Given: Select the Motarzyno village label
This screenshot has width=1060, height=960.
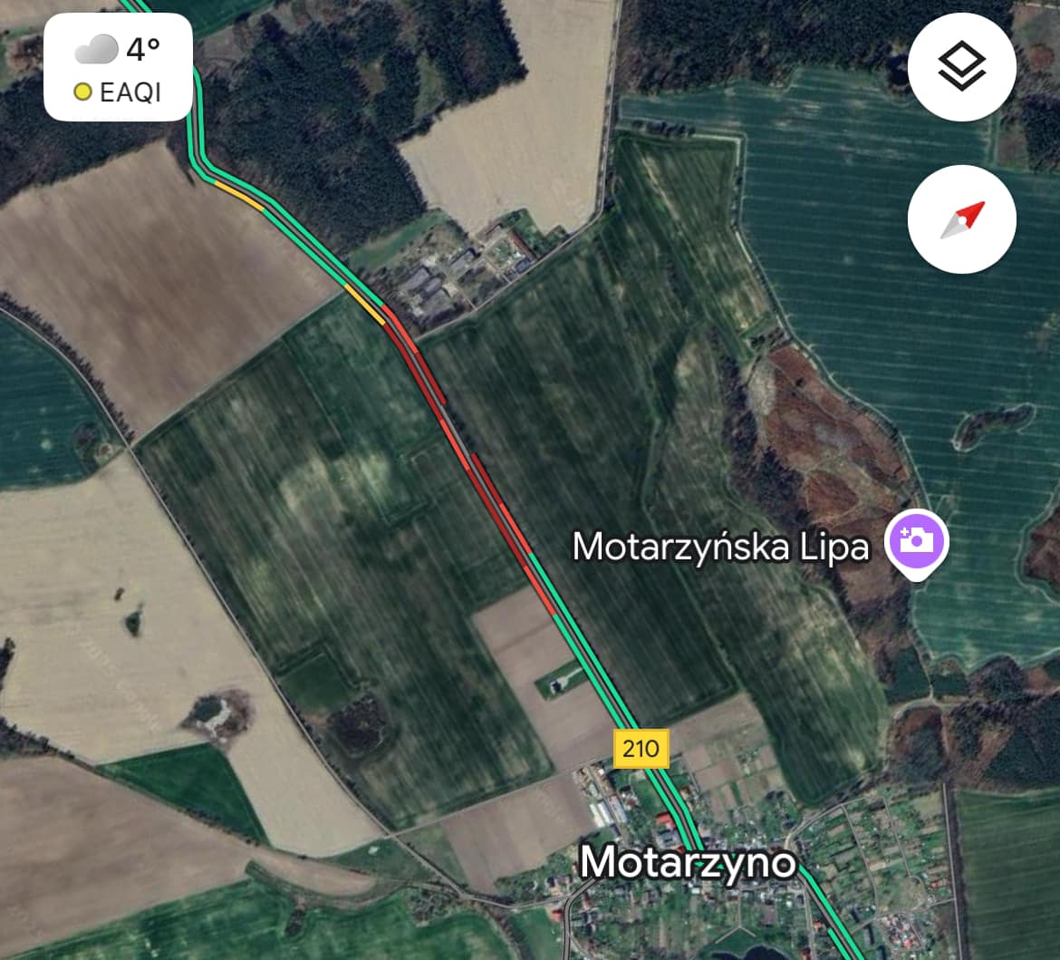Looking at the screenshot, I should pyautogui.click(x=689, y=863).
